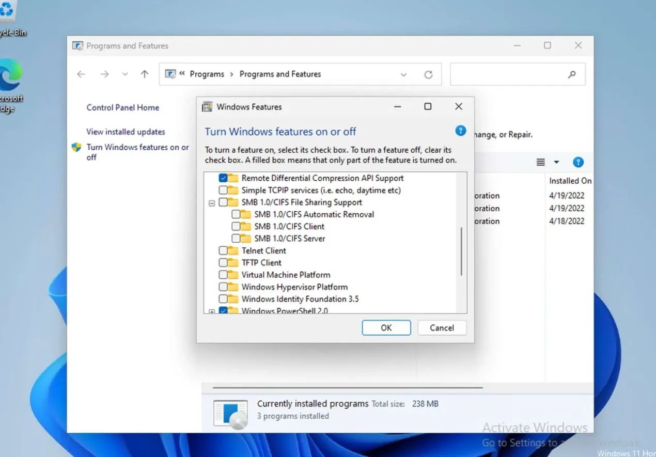
Task: Check the TFTP Client checkbox
Action: point(223,262)
